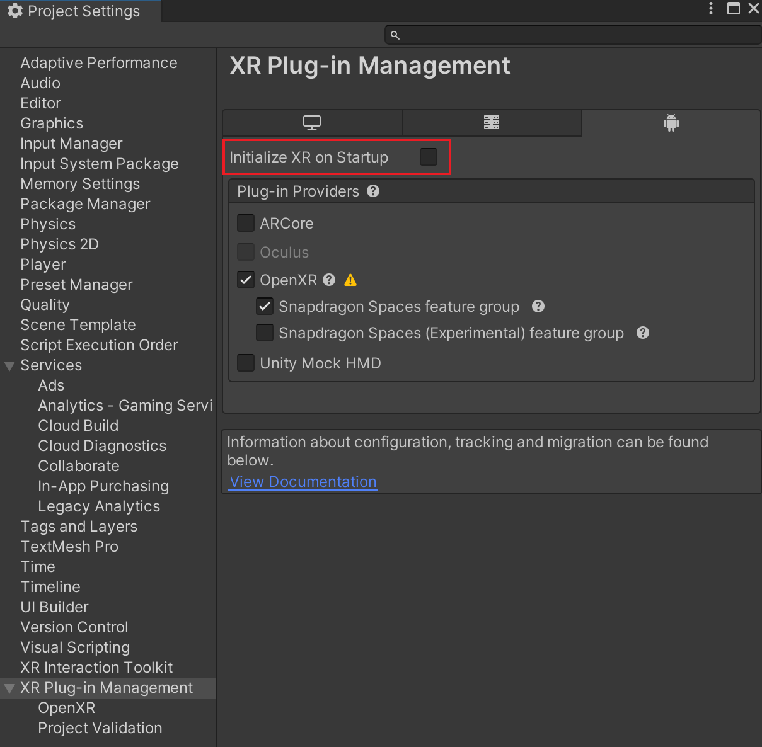The height and width of the screenshot is (747, 762).
Task: Close the Project Settings window
Action: point(754,8)
